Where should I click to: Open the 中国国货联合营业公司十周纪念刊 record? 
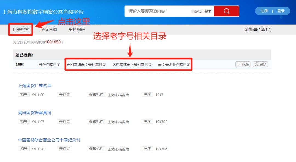click(x=49, y=140)
